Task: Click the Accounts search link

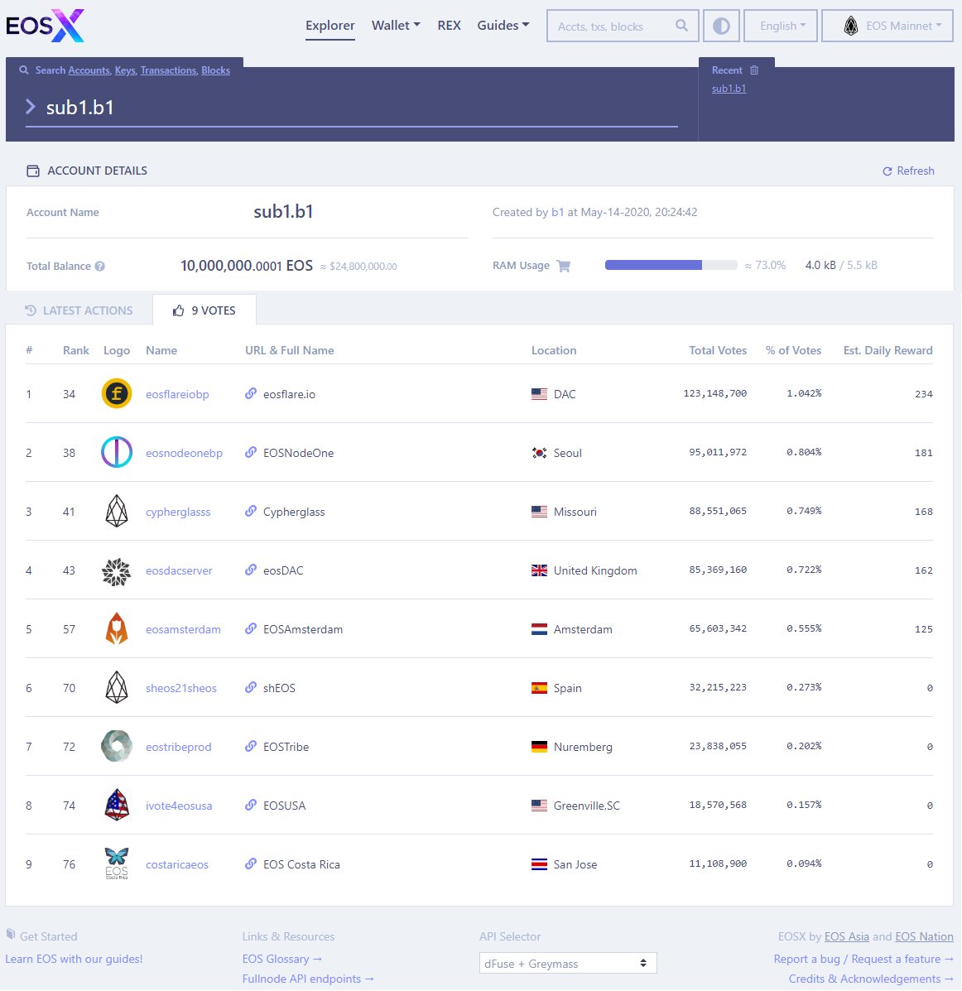Action: [89, 70]
